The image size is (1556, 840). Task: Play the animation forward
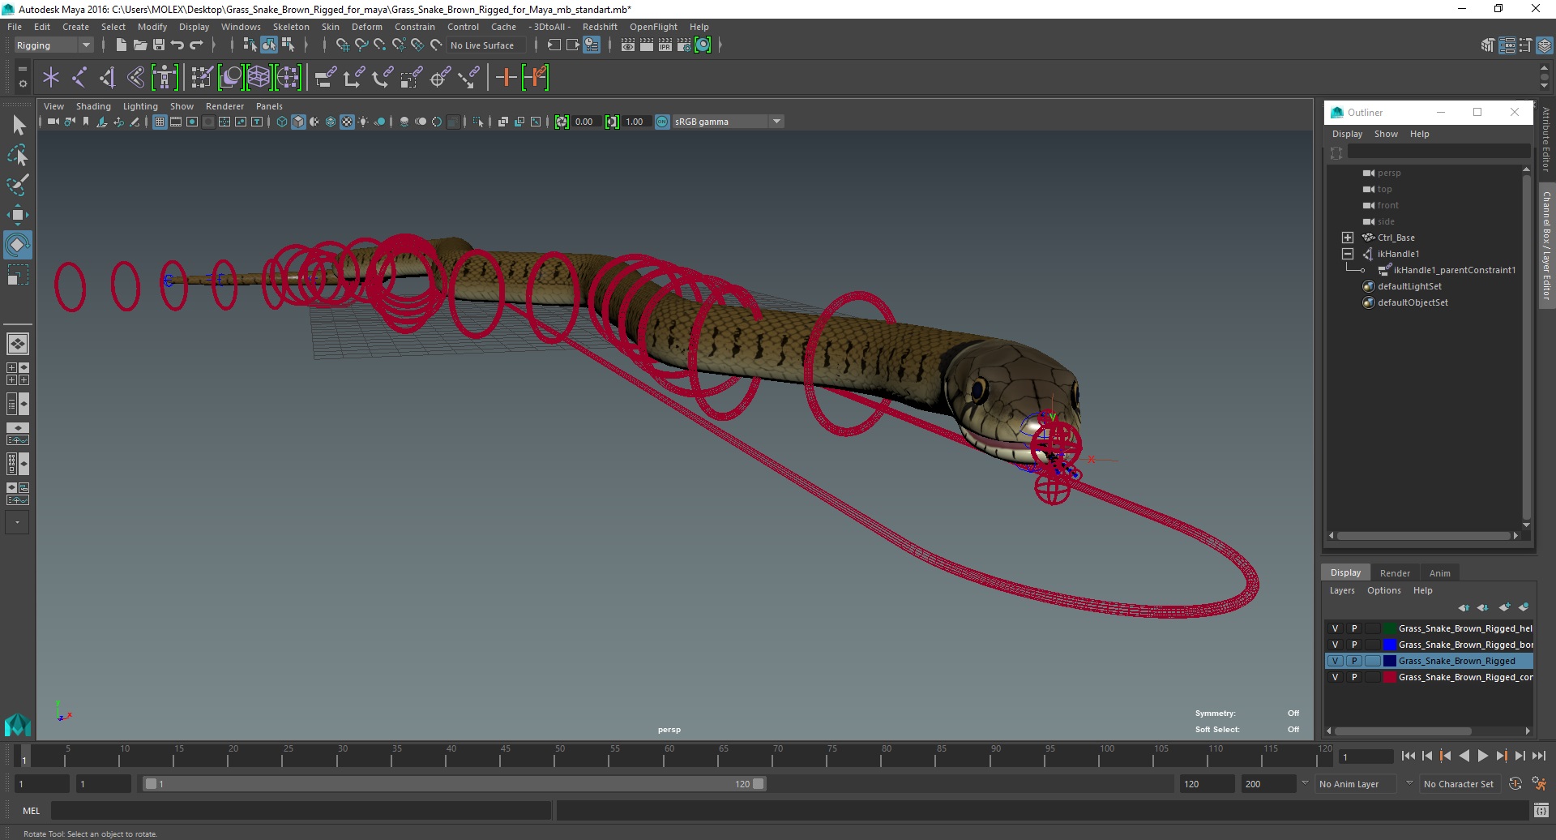point(1482,756)
